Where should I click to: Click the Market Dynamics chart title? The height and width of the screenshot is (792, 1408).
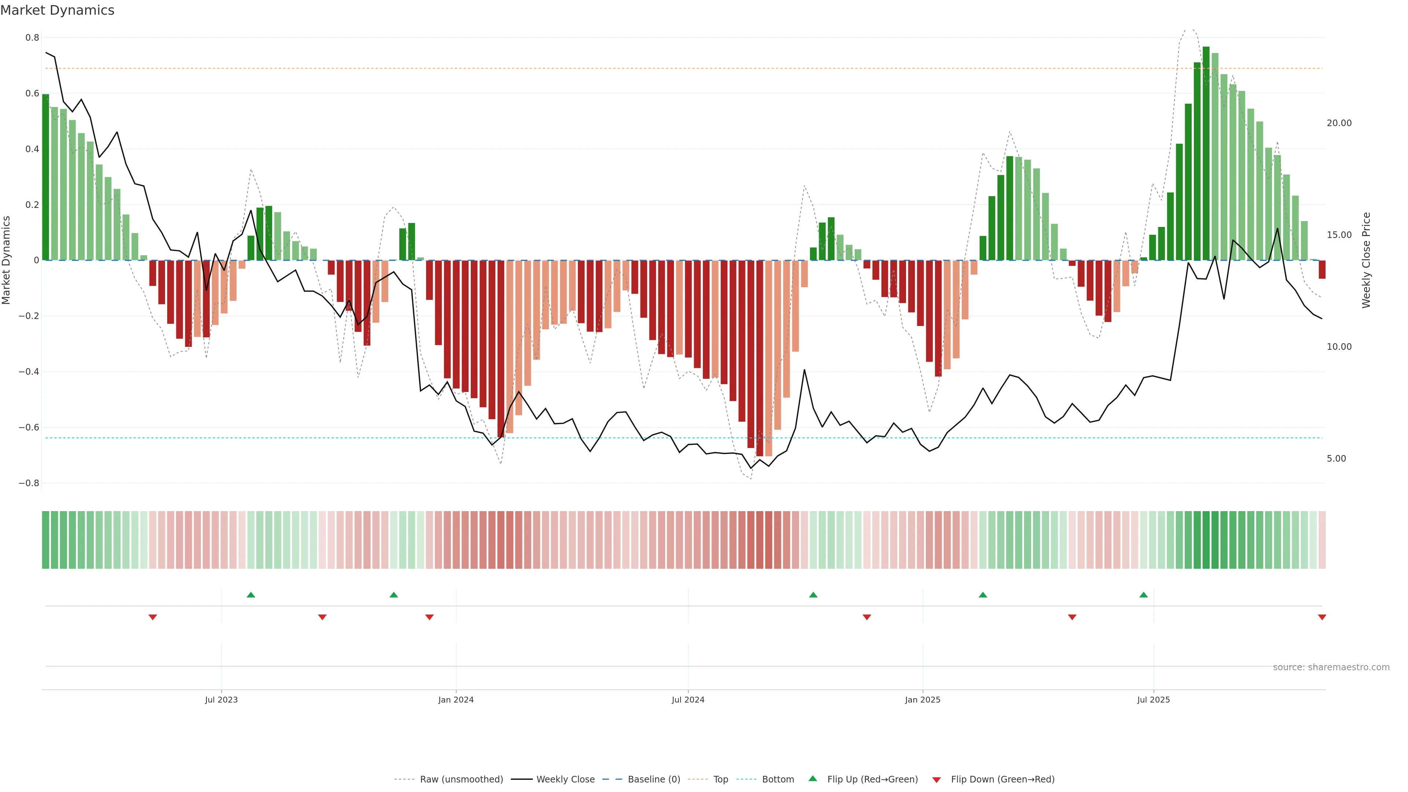(58, 10)
